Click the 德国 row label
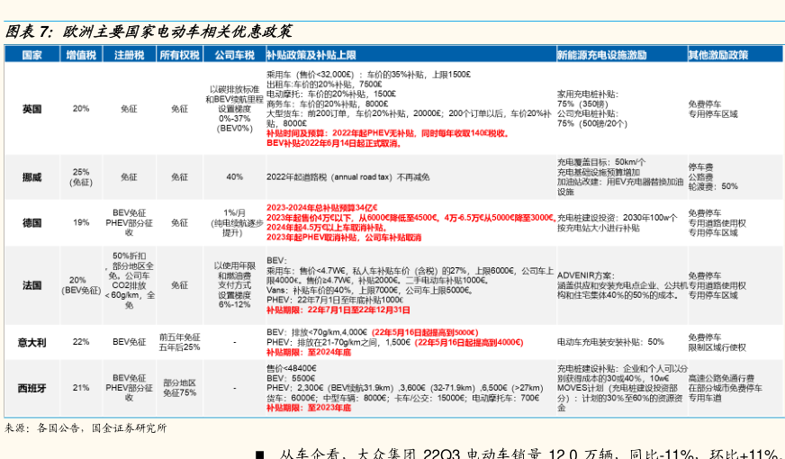 point(32,221)
